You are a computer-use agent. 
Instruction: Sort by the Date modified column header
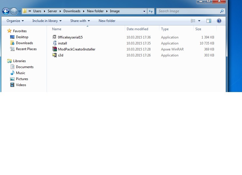coord(137,29)
